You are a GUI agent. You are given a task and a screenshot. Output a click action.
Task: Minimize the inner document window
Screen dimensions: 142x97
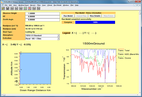pyautogui.click(x=135, y=5)
